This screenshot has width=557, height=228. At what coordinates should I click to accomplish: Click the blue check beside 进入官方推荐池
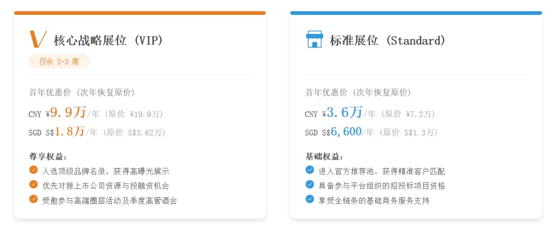tap(310, 170)
